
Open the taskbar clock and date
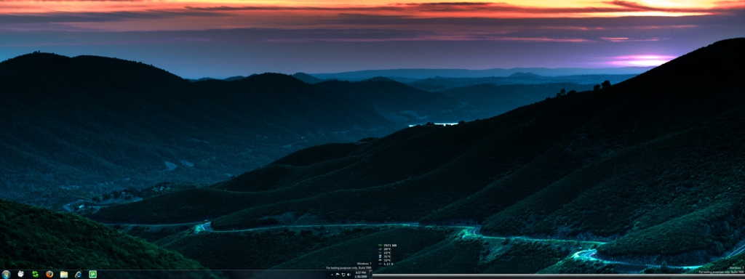361,275
